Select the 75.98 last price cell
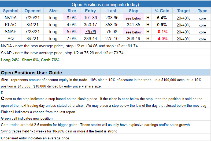The height and width of the screenshot is (141, 211). tap(112, 32)
